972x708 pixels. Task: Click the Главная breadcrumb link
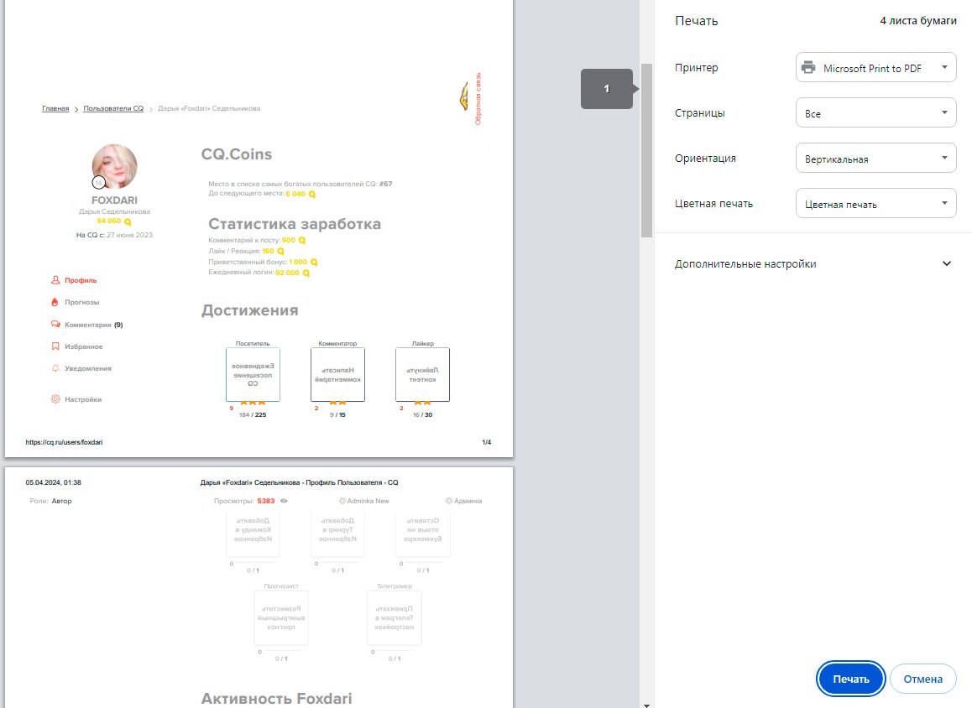pos(55,108)
